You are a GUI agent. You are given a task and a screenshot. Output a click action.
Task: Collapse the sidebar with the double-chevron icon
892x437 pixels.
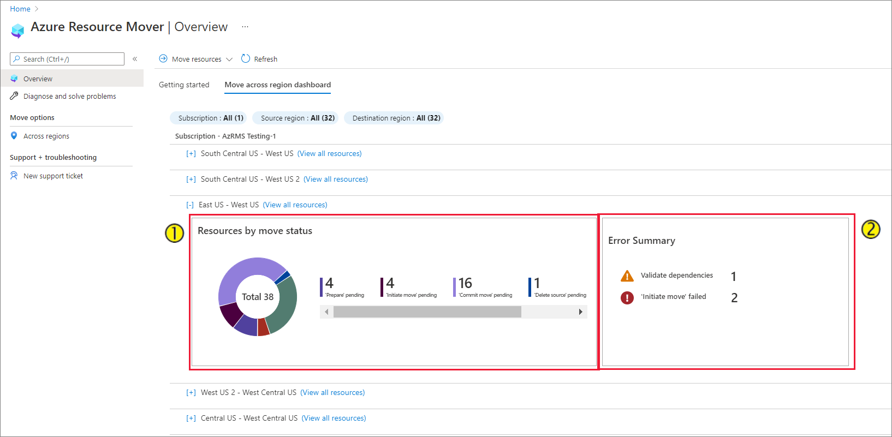(x=135, y=59)
